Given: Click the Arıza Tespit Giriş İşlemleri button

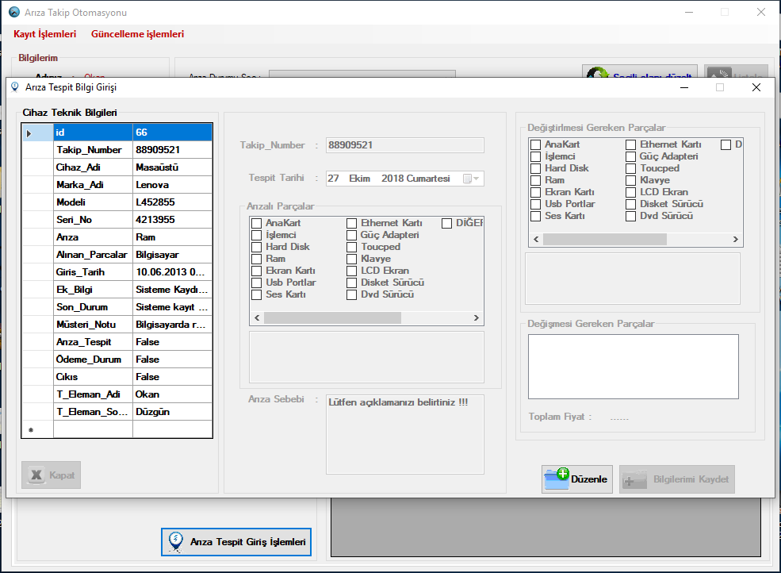Looking at the screenshot, I should pos(236,541).
